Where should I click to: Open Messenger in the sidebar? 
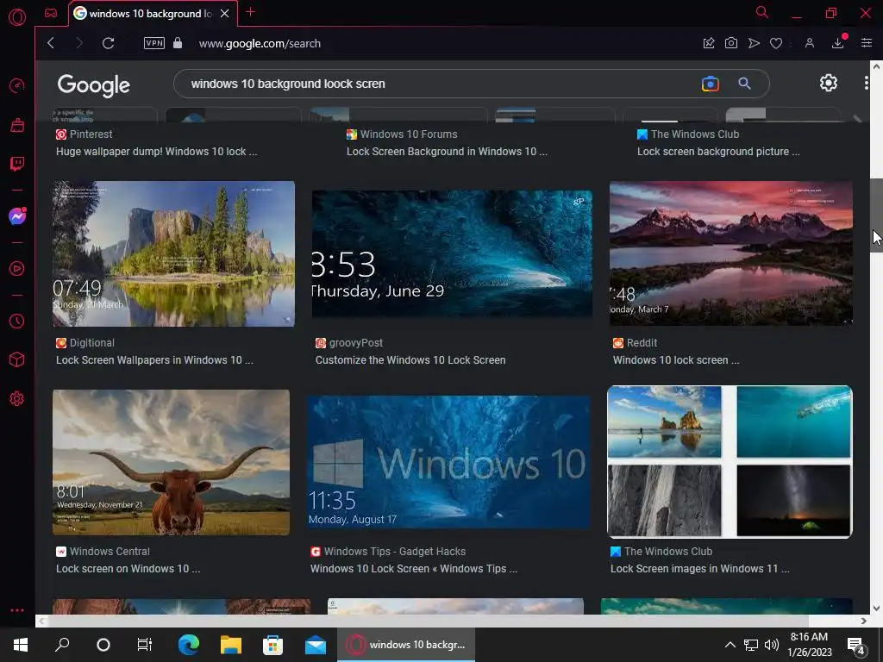point(17,215)
